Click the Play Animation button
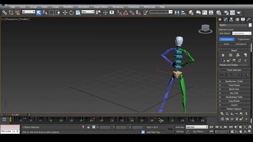Viewport: 253px width, 142px height. coord(221,127)
